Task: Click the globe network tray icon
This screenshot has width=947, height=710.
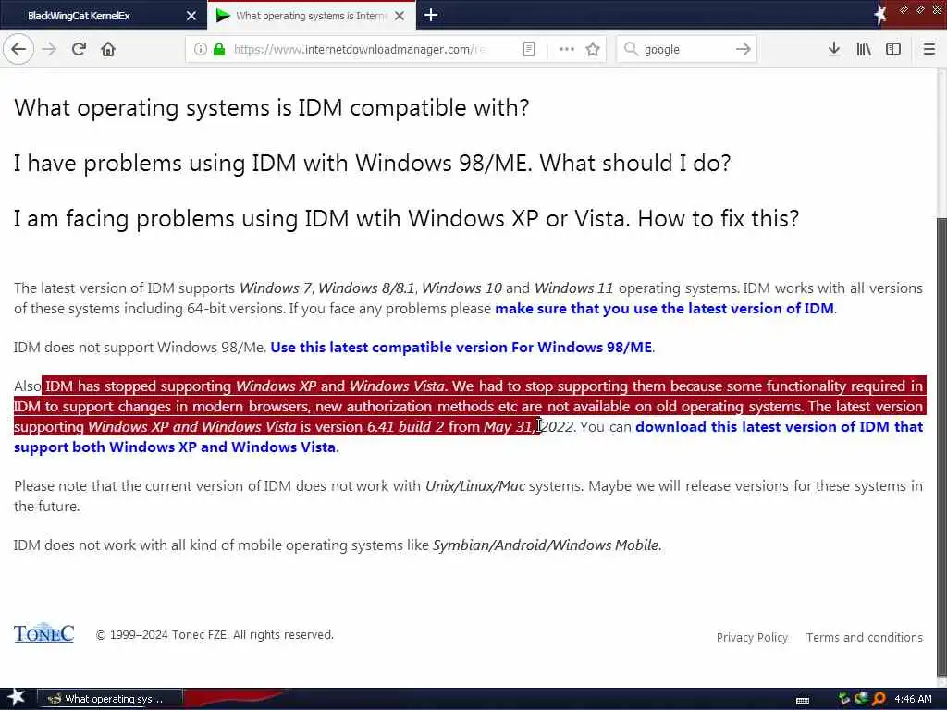Action: (x=861, y=699)
